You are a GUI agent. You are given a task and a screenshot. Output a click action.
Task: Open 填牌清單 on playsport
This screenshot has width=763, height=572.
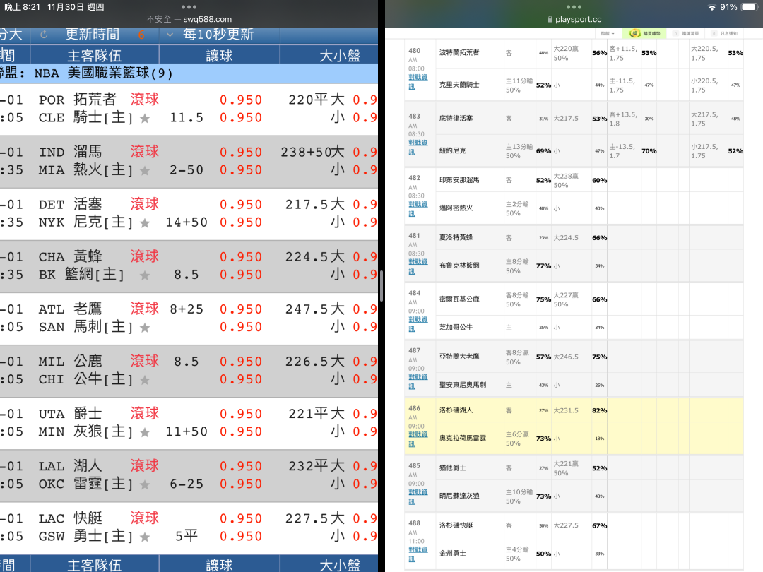687,34
